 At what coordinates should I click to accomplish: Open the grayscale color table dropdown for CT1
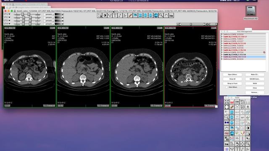pos(59,14)
